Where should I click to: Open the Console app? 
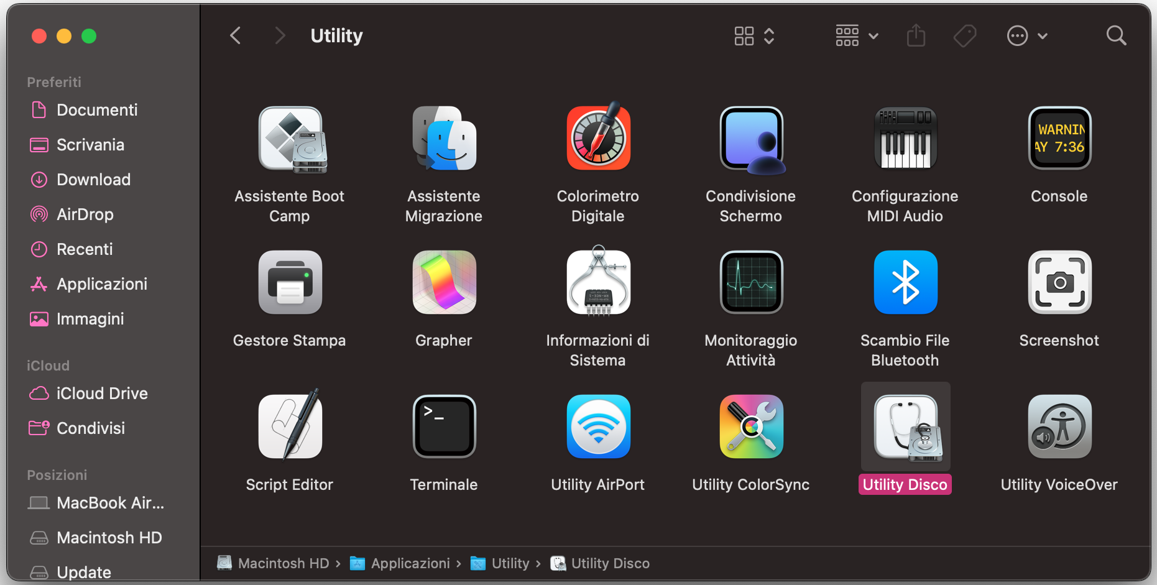click(x=1059, y=138)
